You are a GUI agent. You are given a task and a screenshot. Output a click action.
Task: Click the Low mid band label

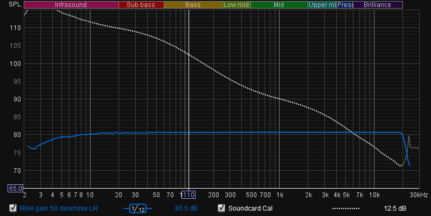237,5
